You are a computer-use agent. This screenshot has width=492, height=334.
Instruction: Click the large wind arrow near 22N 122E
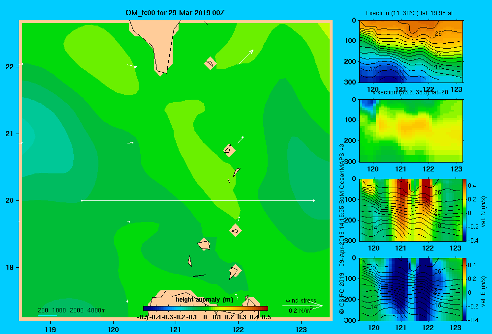click(246, 57)
